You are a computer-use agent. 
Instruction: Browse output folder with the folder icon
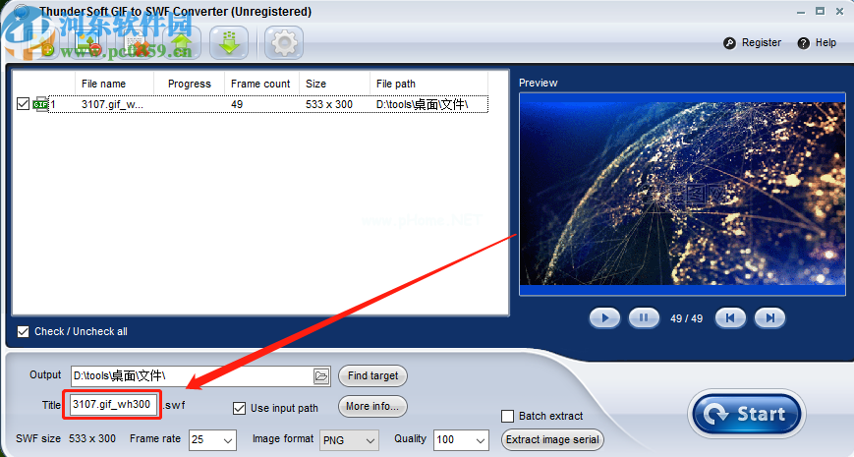click(x=320, y=375)
